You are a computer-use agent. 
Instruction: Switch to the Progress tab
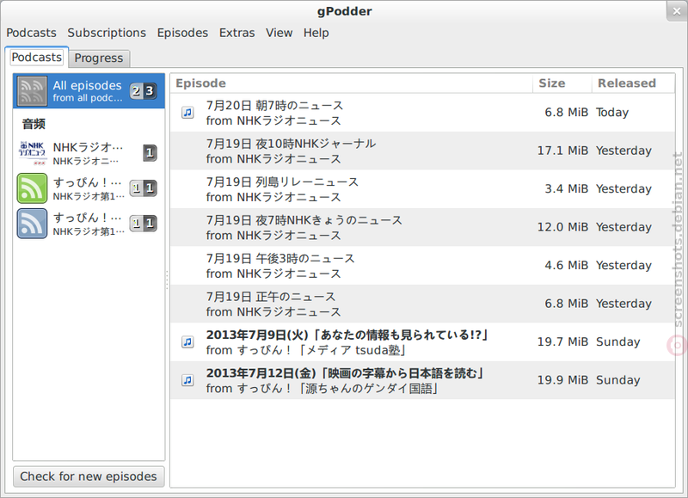tap(99, 58)
